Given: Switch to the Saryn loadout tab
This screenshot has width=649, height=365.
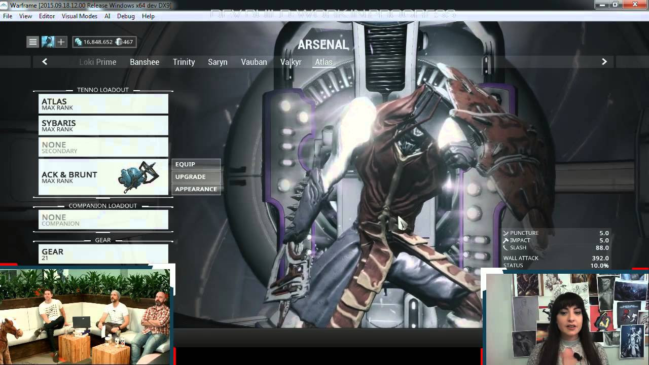Looking at the screenshot, I should tap(218, 62).
